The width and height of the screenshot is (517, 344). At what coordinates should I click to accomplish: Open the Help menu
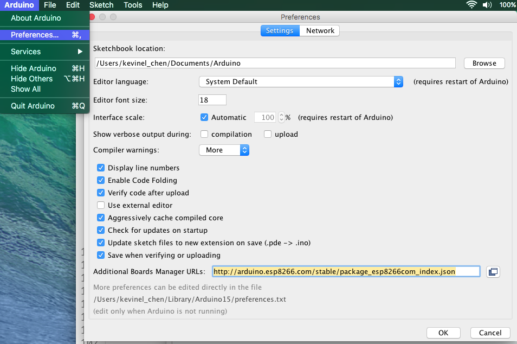(160, 5)
